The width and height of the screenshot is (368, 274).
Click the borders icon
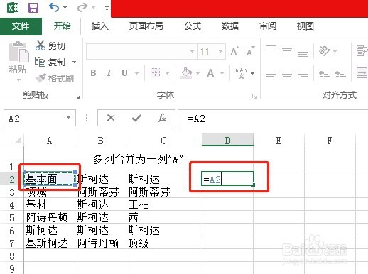click(156, 73)
